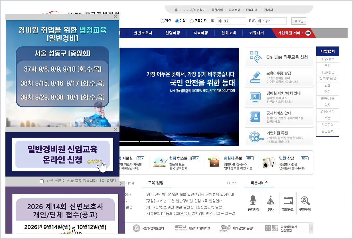353x239 pixels.
Task: Open 아이디/비번찾기 link
Action: pyautogui.click(x=194, y=10)
